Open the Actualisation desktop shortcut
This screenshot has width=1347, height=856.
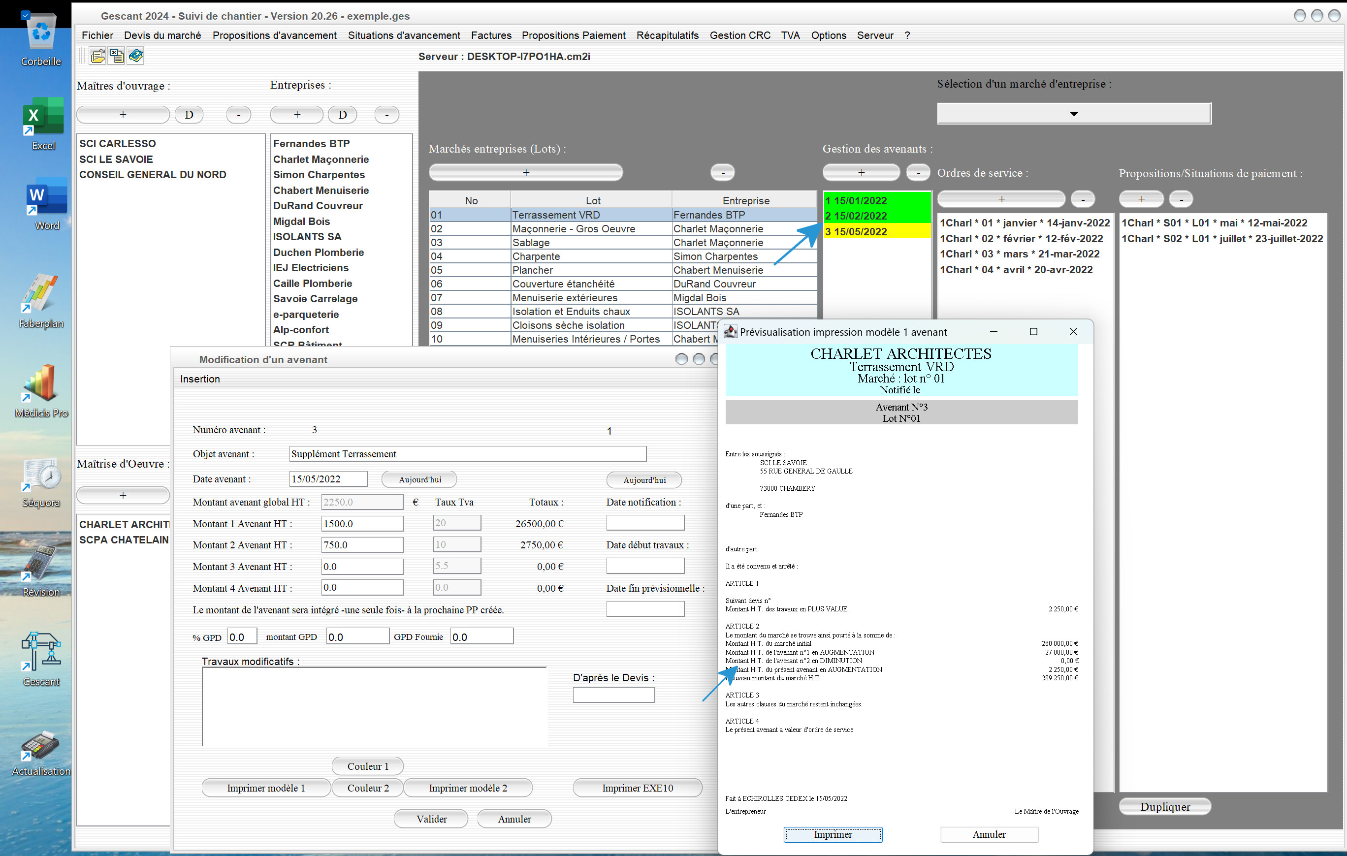point(41,753)
